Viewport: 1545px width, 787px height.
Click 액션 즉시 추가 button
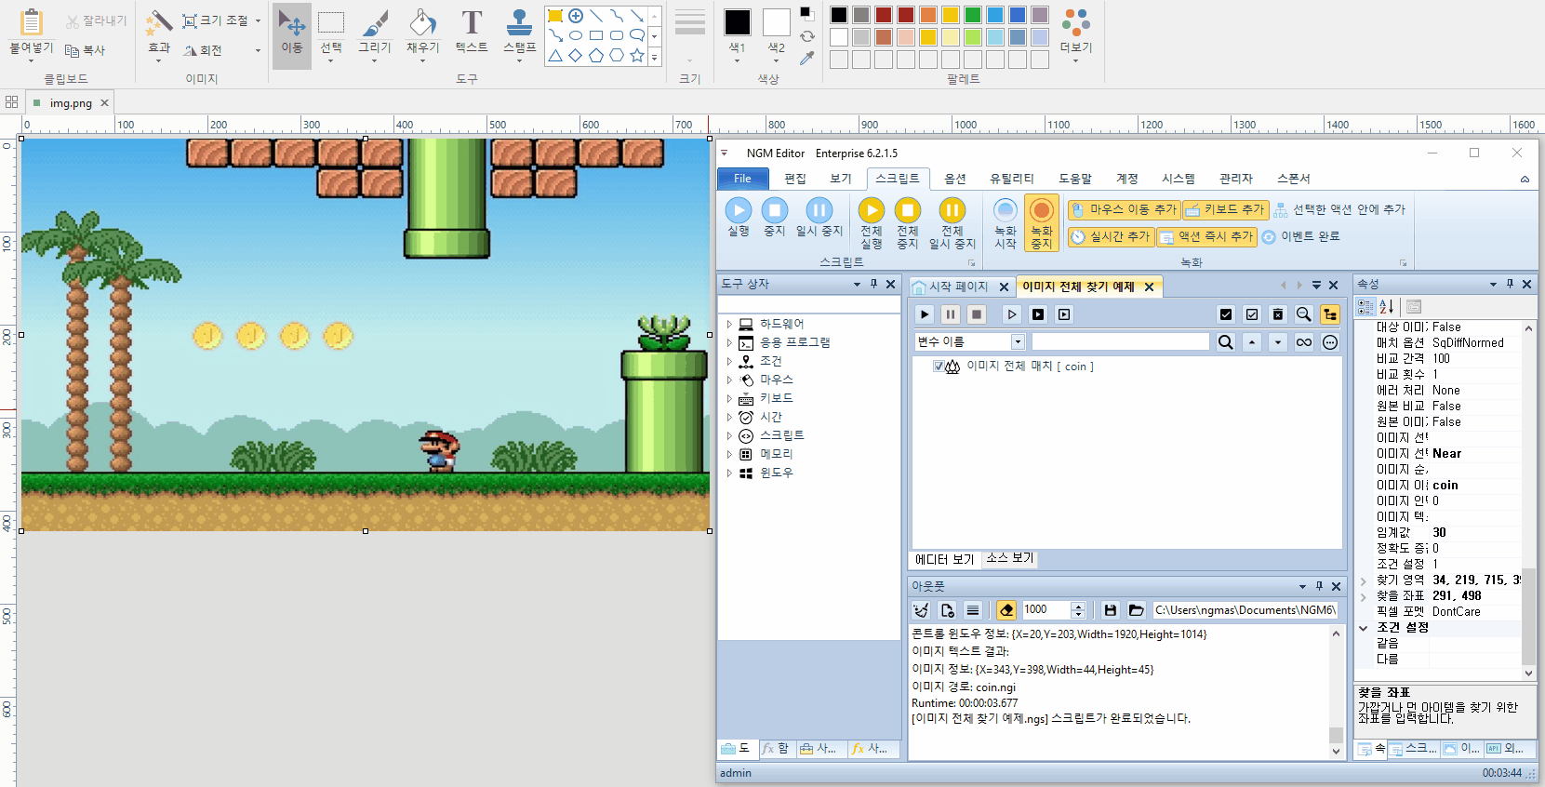(x=1206, y=237)
